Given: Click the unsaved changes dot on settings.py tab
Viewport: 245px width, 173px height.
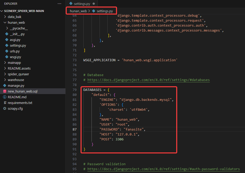Looking at the screenshot, I should (x=94, y=4).
